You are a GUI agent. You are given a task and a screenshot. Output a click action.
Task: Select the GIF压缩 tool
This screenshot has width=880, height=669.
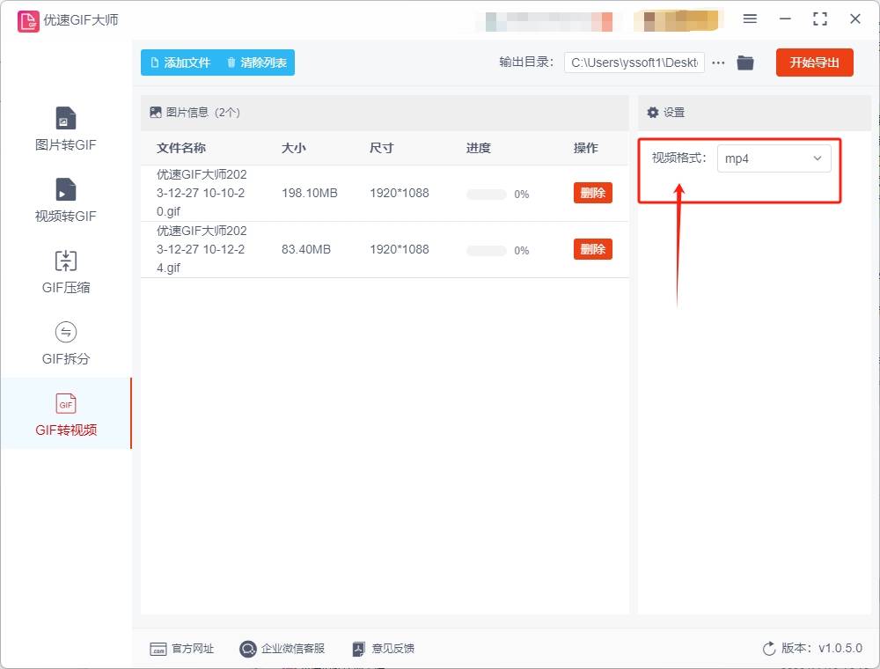click(65, 271)
